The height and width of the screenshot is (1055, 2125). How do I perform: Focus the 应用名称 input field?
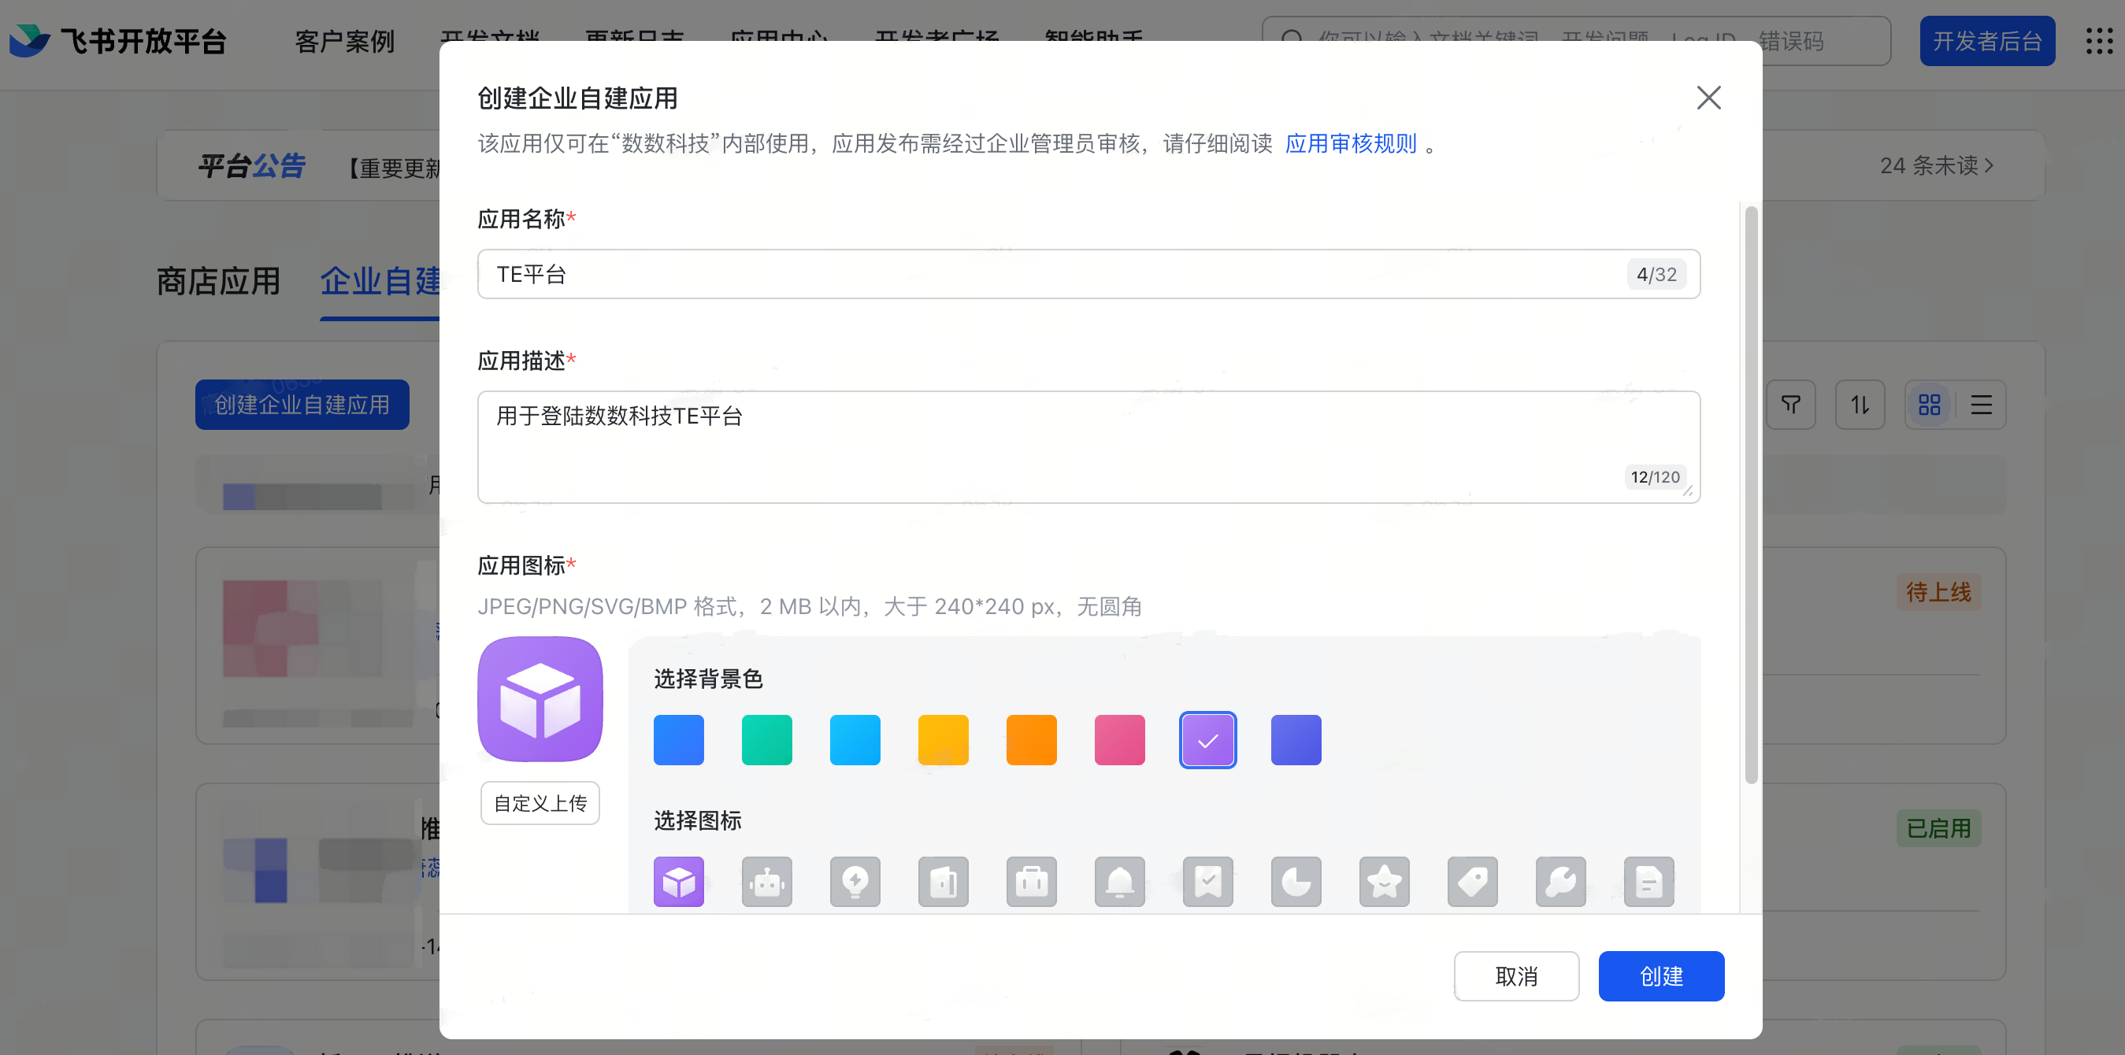[x=1088, y=274]
